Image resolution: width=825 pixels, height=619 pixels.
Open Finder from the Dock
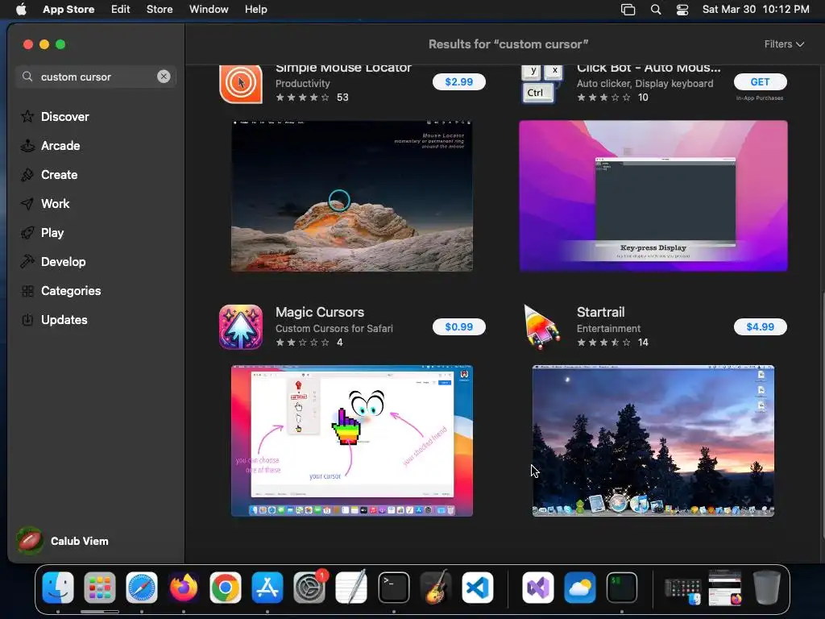[58, 588]
